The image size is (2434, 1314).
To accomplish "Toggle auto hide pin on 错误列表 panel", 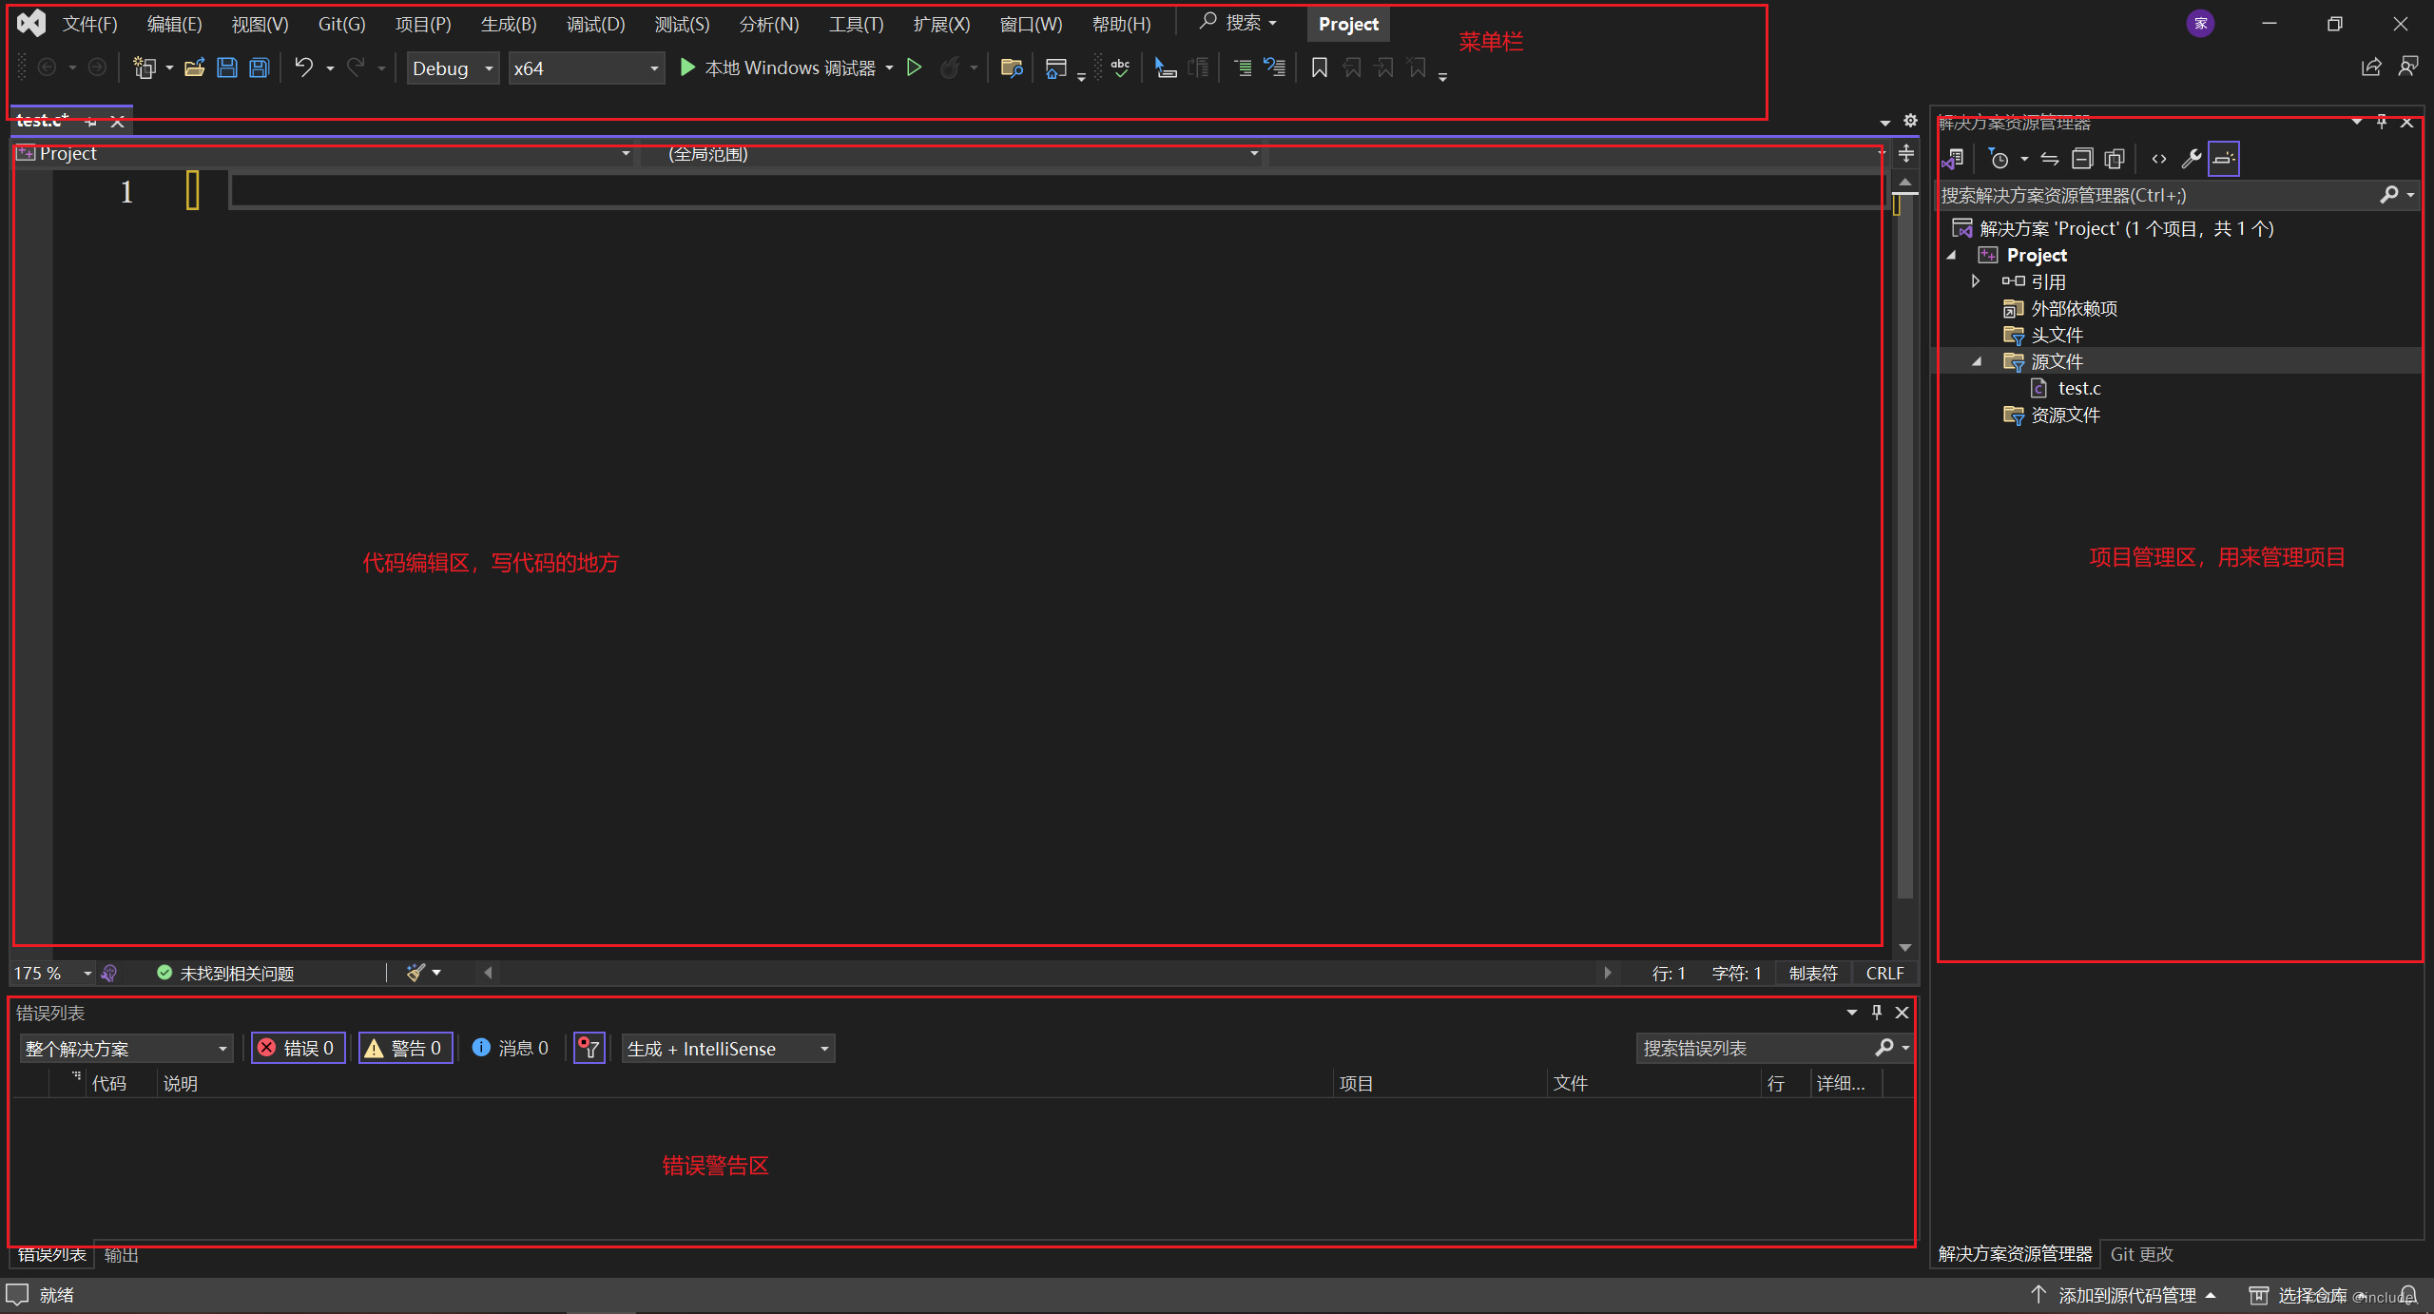I will tap(1877, 1012).
